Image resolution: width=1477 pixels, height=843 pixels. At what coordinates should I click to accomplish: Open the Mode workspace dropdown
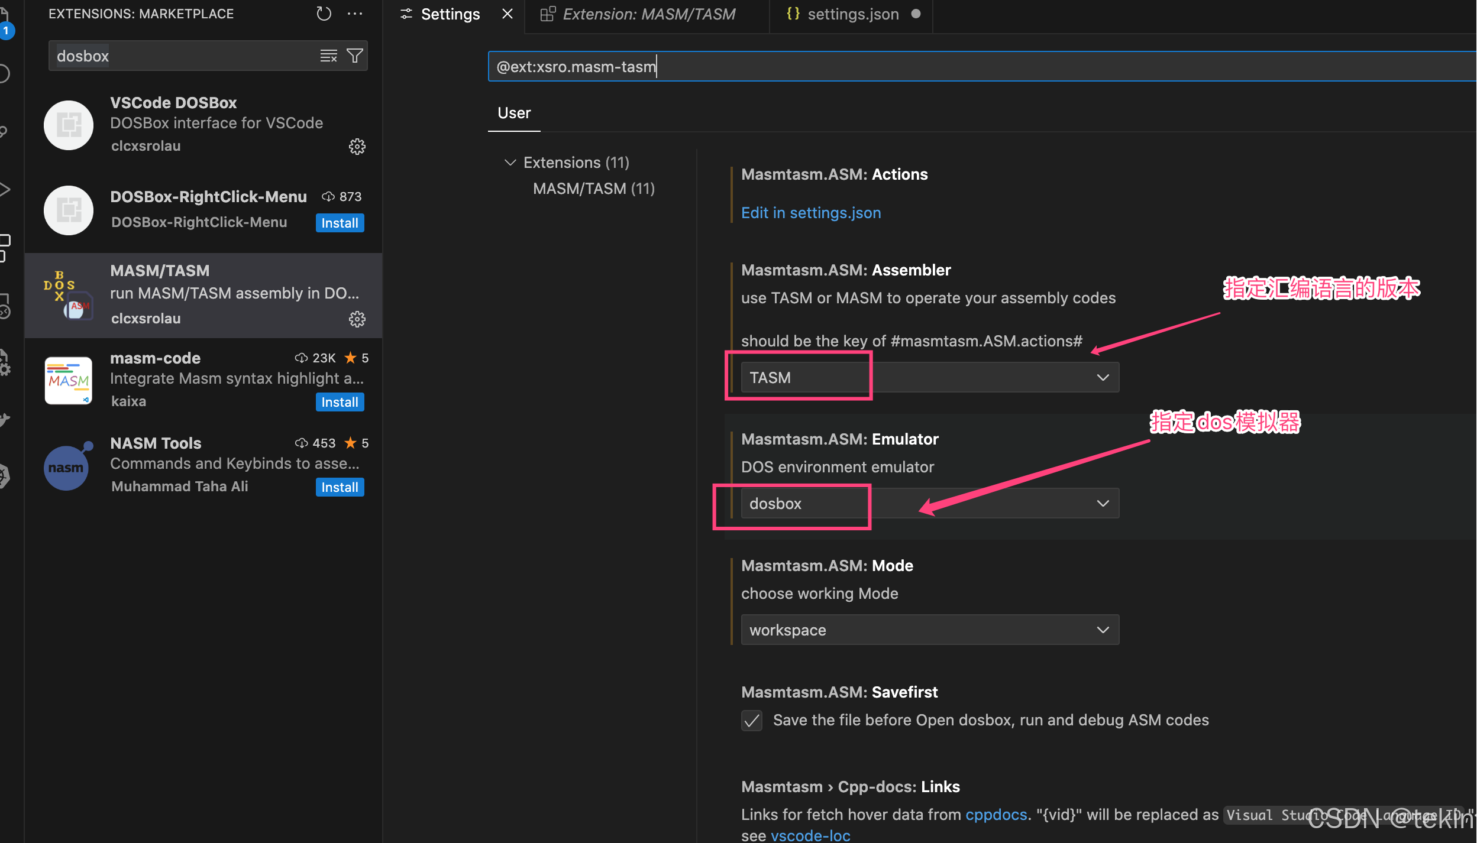[930, 630]
